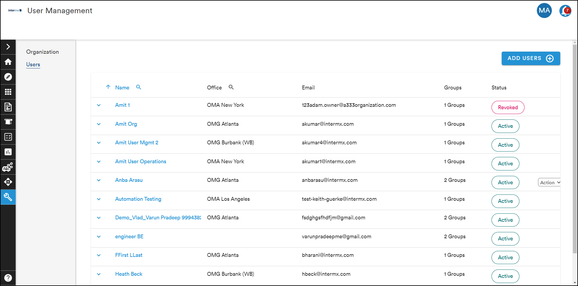Click the ADD USERS button

pos(531,58)
